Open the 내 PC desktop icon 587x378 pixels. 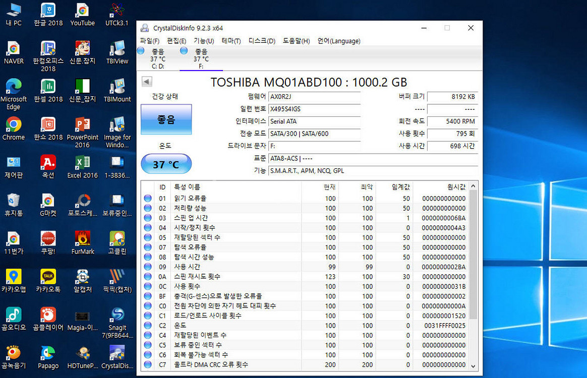(14, 14)
